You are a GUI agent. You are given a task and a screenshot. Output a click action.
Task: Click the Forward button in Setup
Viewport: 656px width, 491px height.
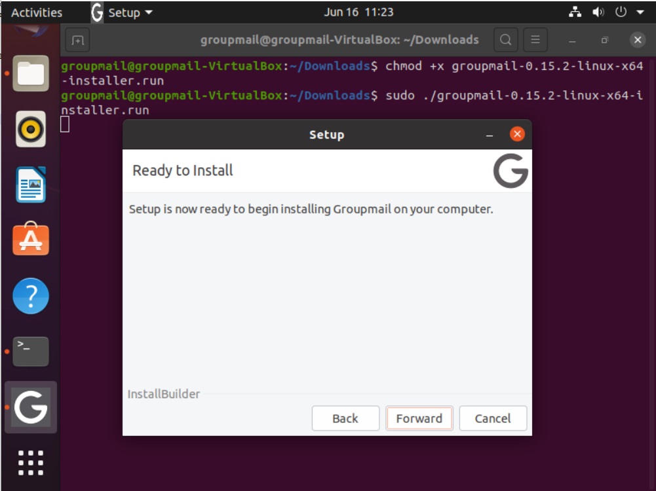click(x=419, y=418)
